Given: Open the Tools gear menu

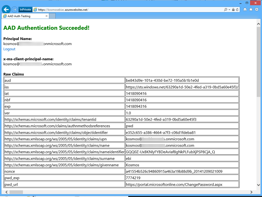Looking at the screenshot, I should pyautogui.click(x=257, y=9).
